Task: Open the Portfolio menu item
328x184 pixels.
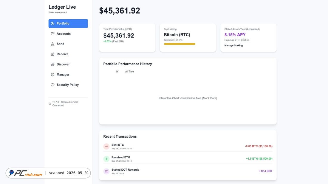Action: [x=68, y=23]
